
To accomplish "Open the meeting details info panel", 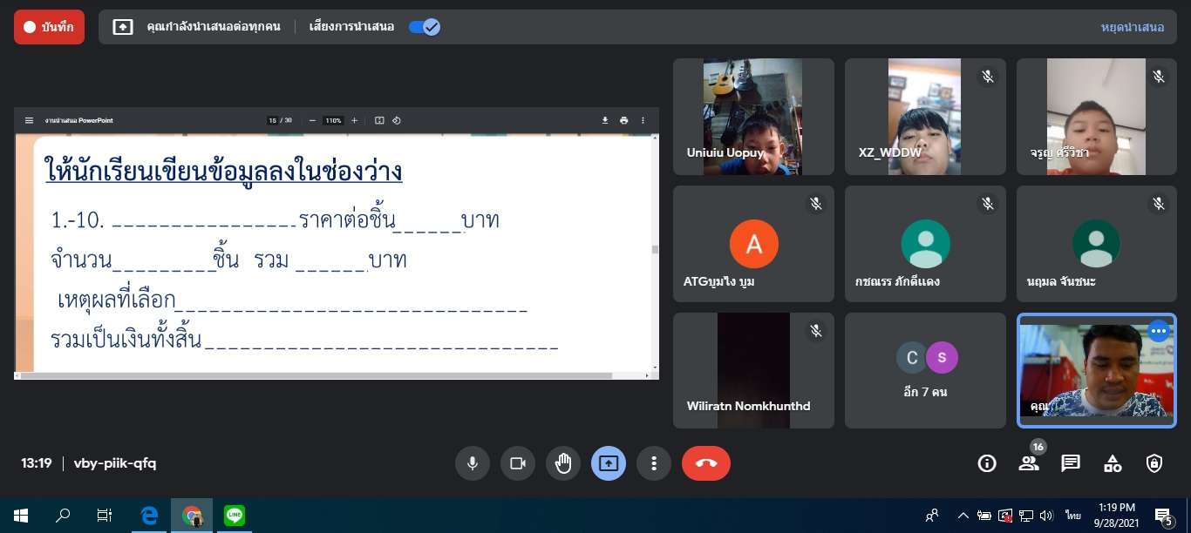I will (987, 463).
